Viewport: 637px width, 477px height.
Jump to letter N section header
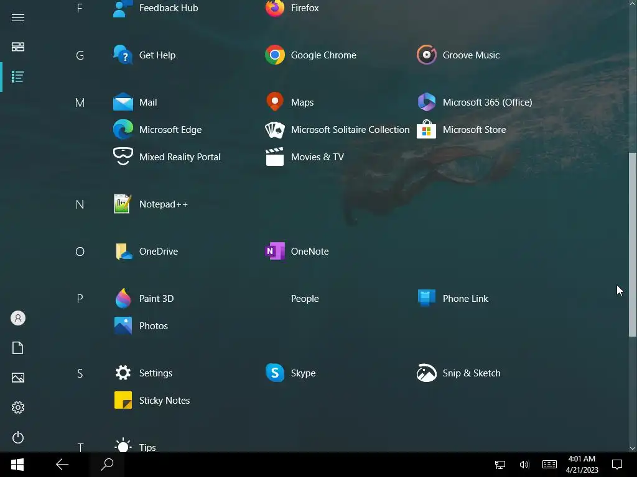(80, 204)
